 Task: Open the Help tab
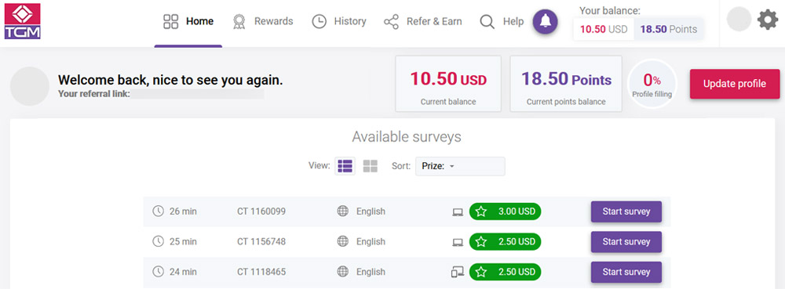pyautogui.click(x=502, y=21)
